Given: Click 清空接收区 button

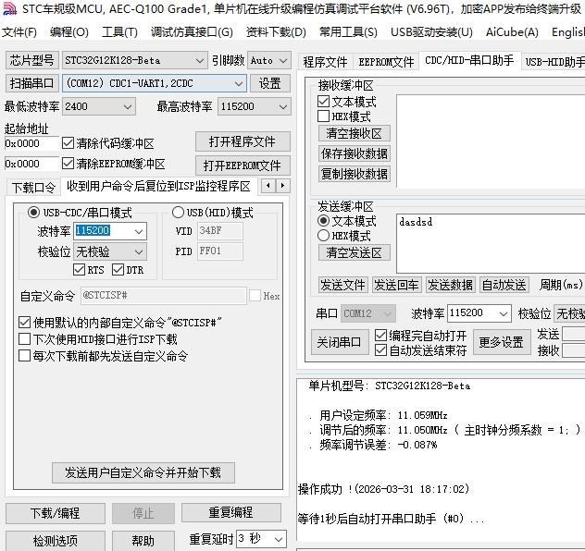Looking at the screenshot, I should [355, 133].
